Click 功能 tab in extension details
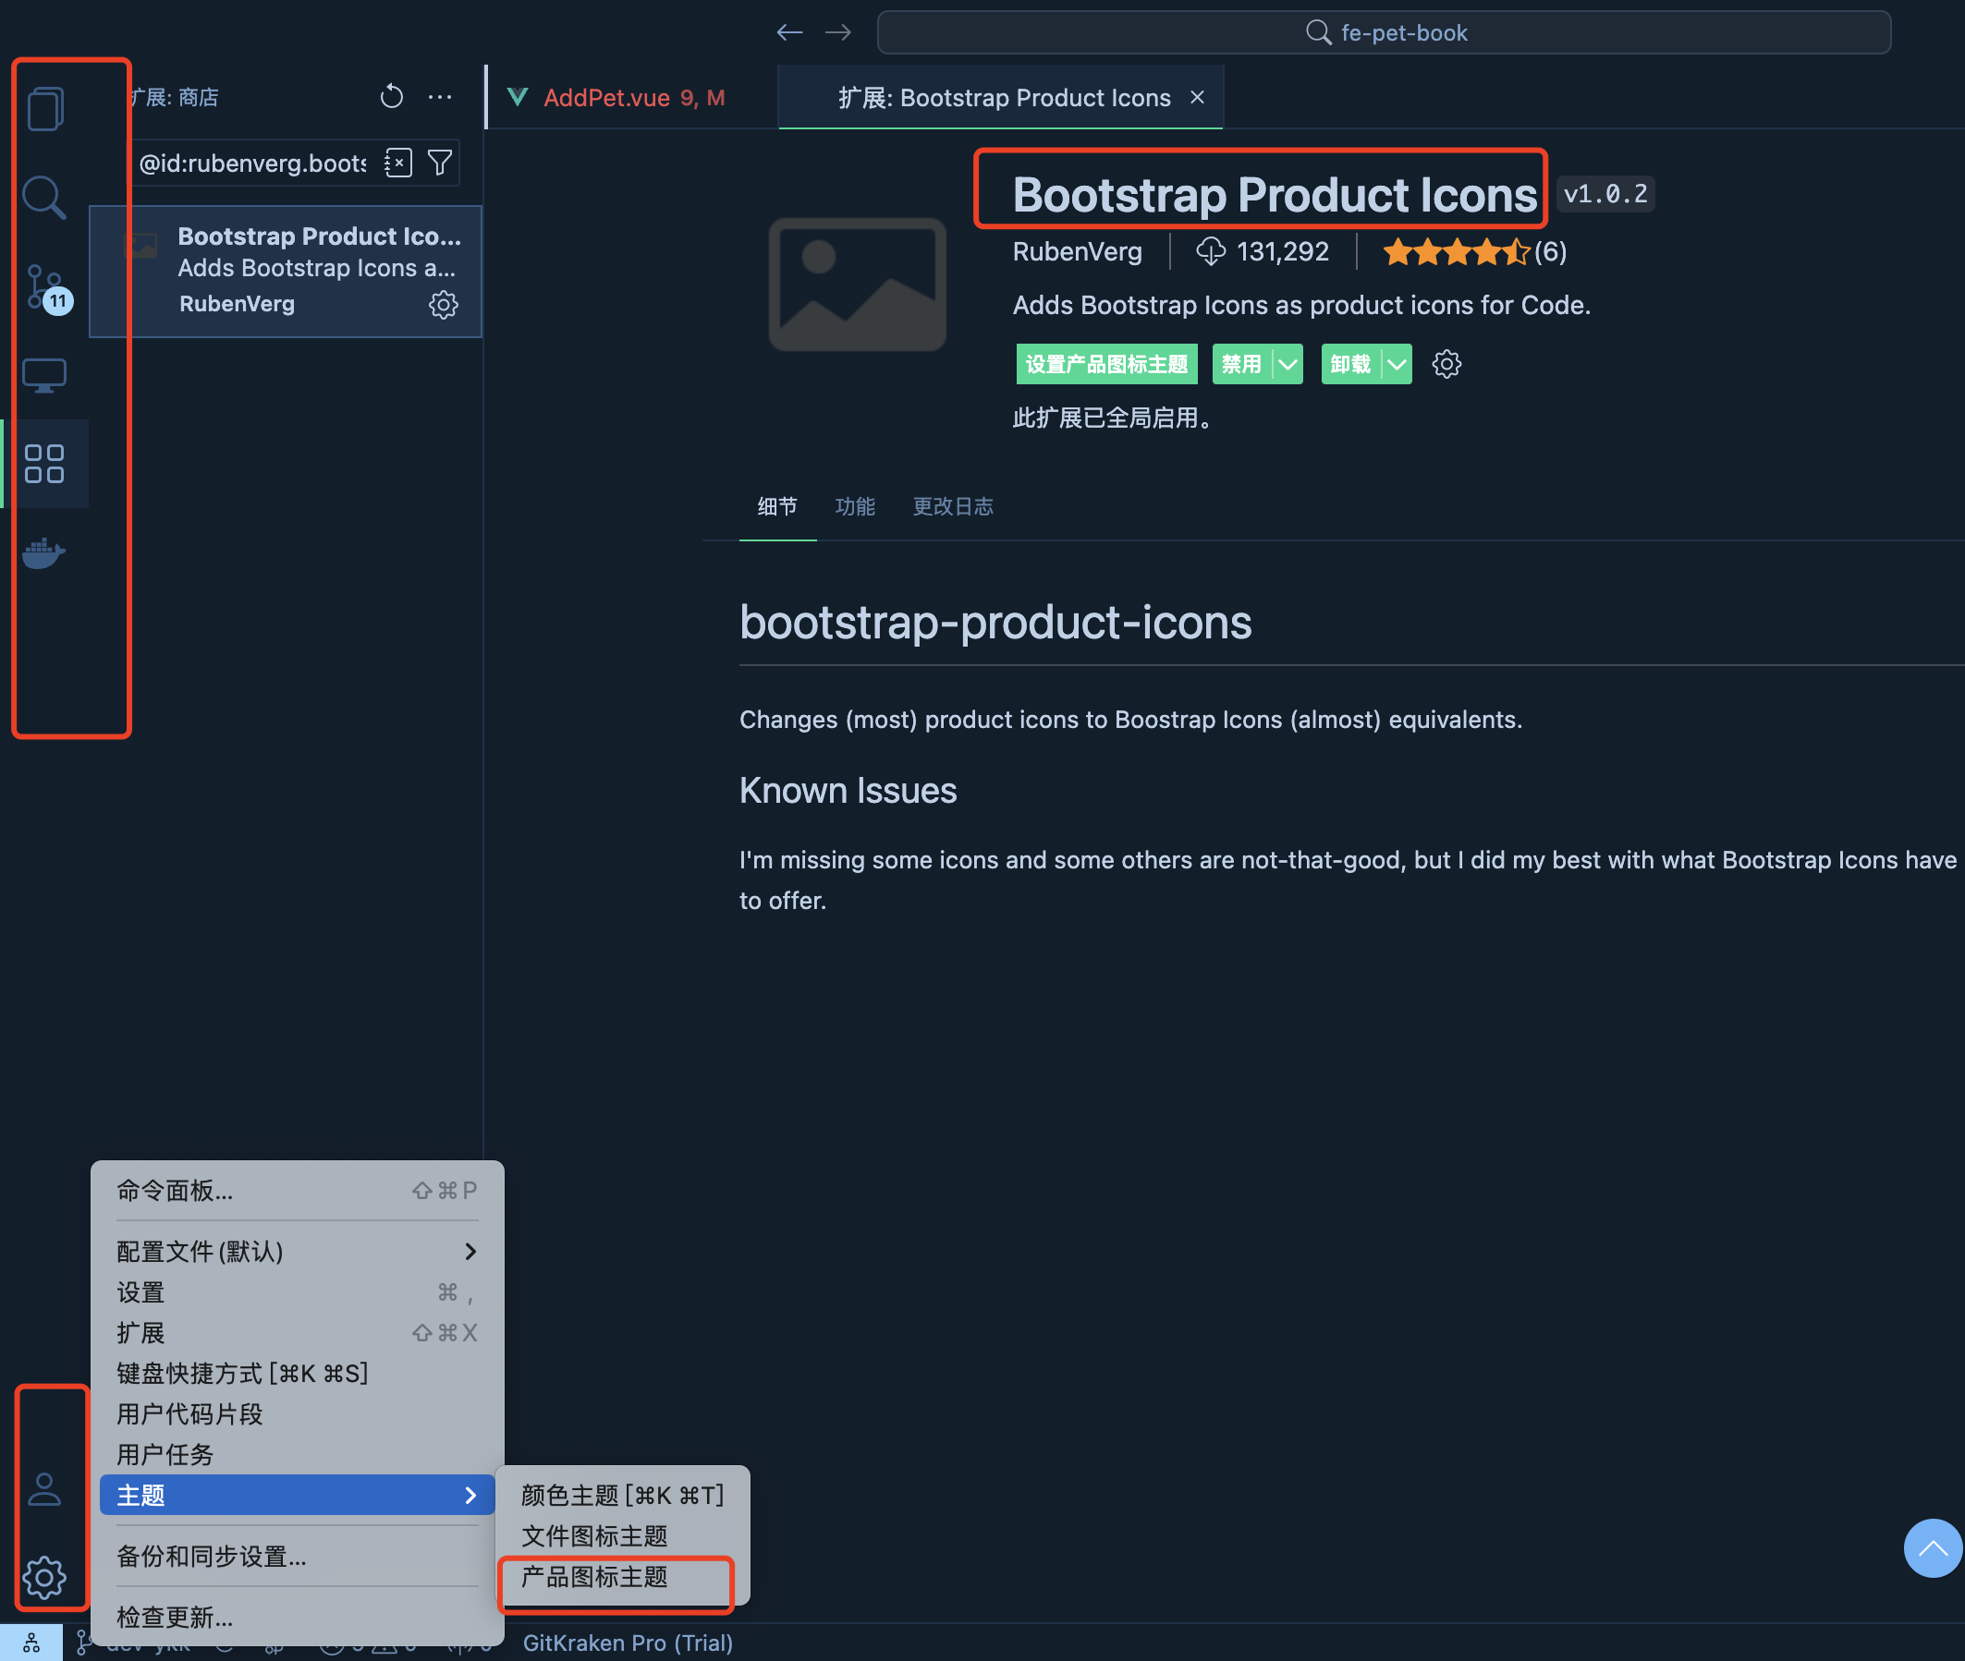Viewport: 1965px width, 1661px height. pos(854,506)
